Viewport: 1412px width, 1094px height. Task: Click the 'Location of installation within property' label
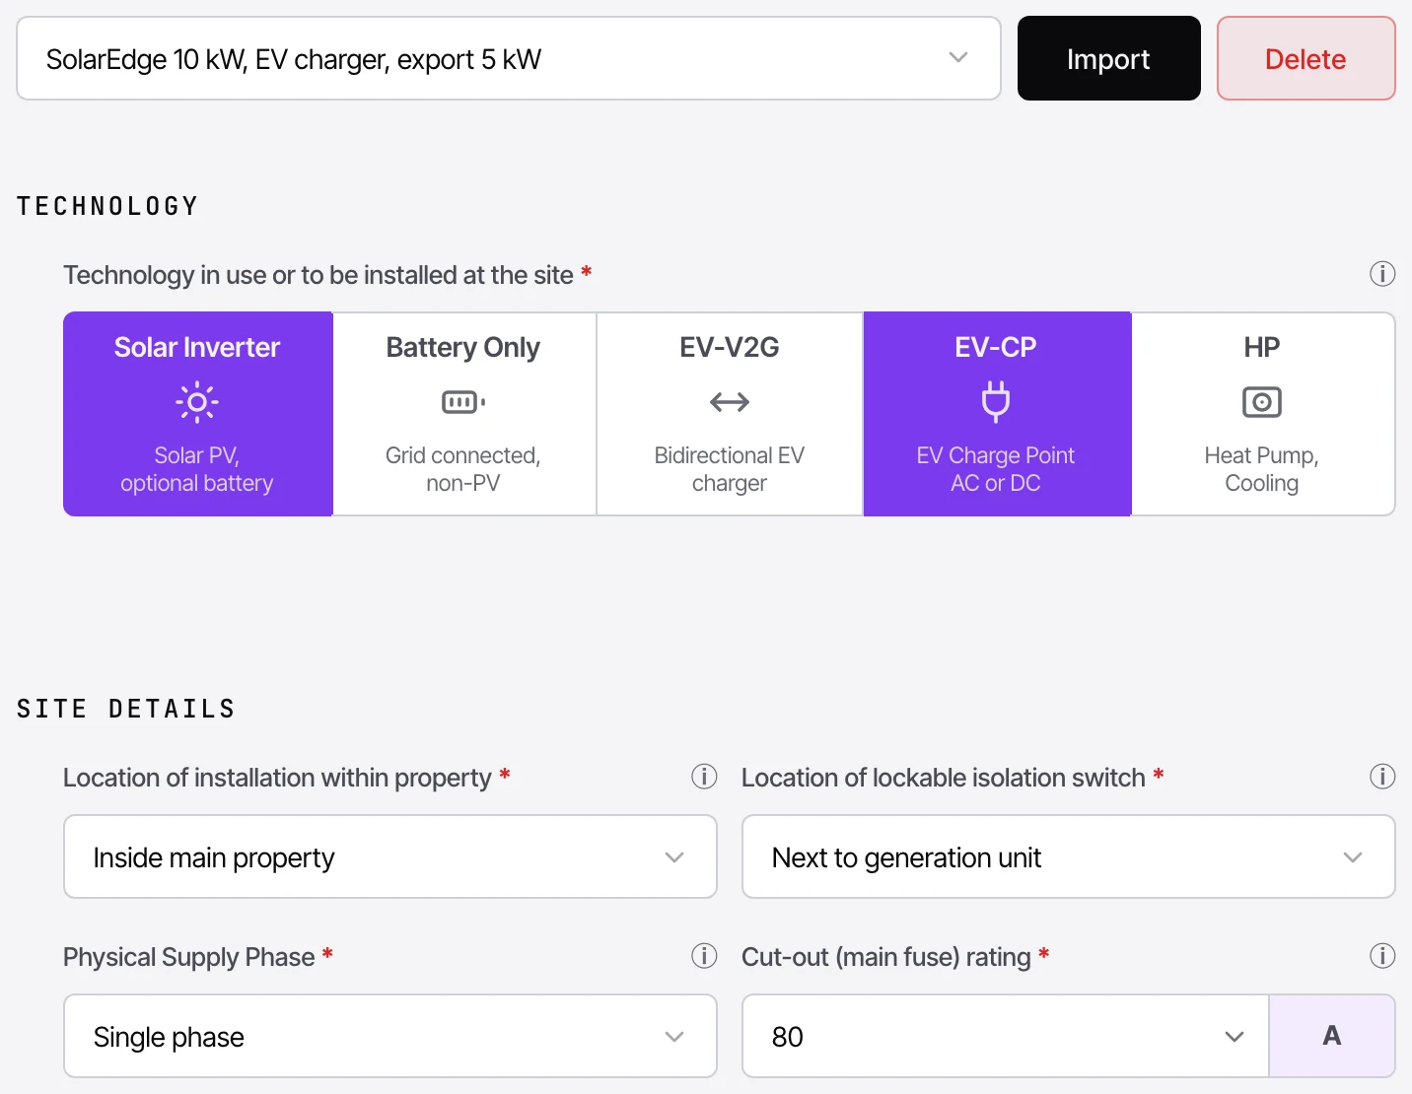[277, 778]
